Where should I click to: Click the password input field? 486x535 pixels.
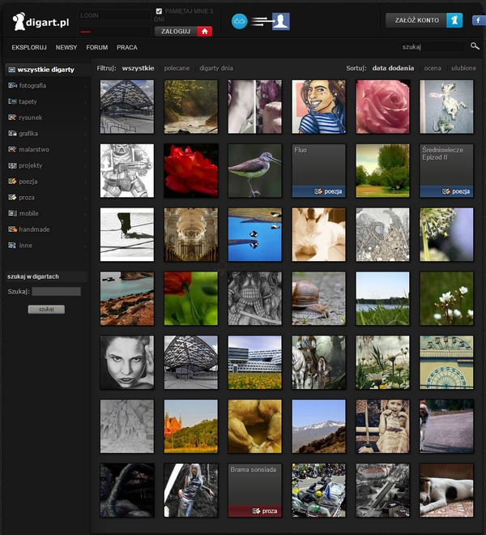tap(114, 32)
